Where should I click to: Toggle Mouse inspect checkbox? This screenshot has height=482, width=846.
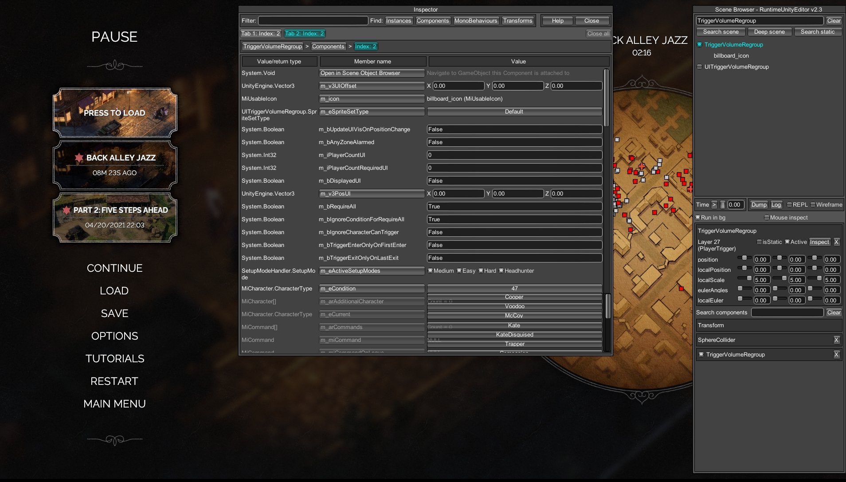tap(767, 217)
